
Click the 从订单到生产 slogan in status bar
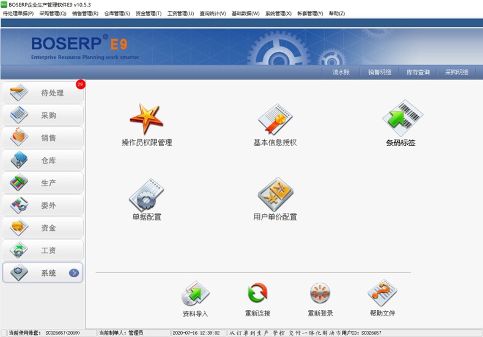pos(284,333)
